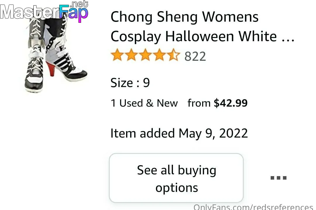Open the Chong Sheng Womens Cosplay title

click(x=202, y=27)
